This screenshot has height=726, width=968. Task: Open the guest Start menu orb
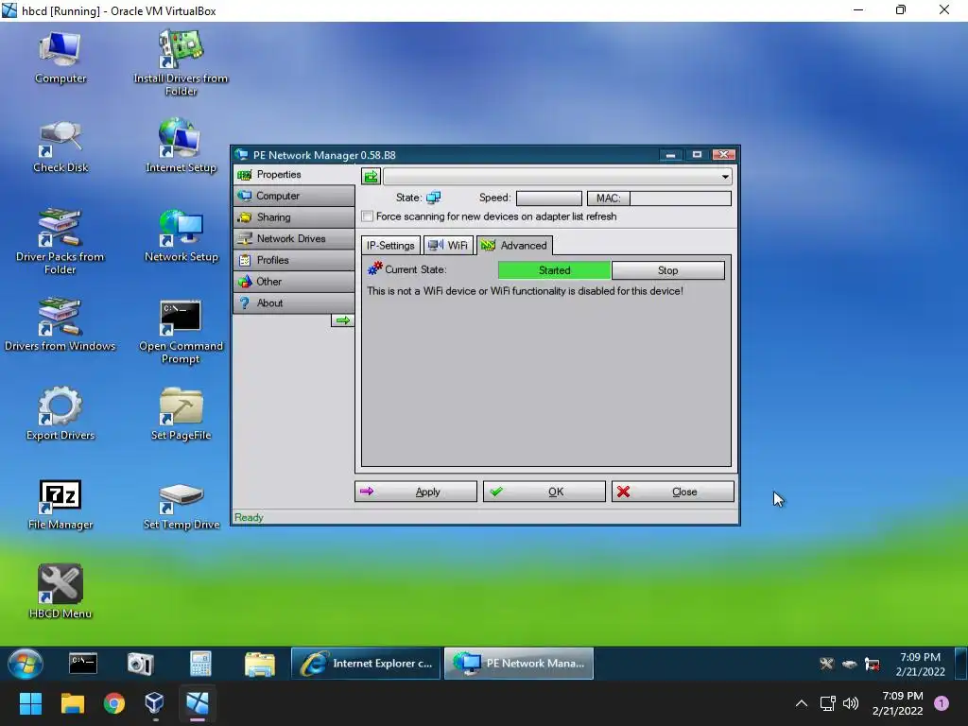[x=26, y=664]
